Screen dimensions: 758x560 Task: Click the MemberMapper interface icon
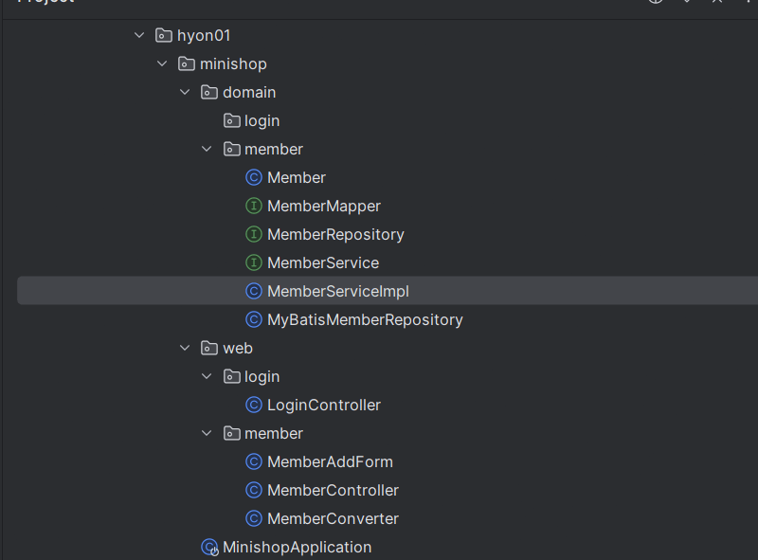click(254, 206)
